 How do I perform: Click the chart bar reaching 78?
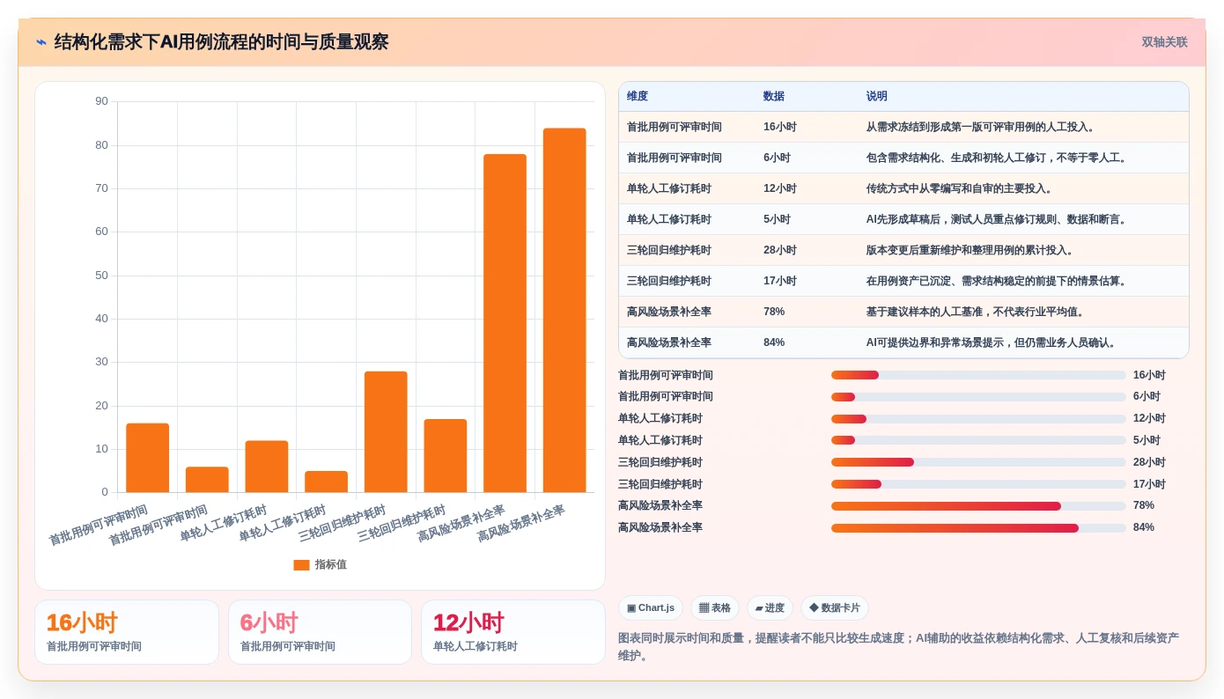coord(505,323)
